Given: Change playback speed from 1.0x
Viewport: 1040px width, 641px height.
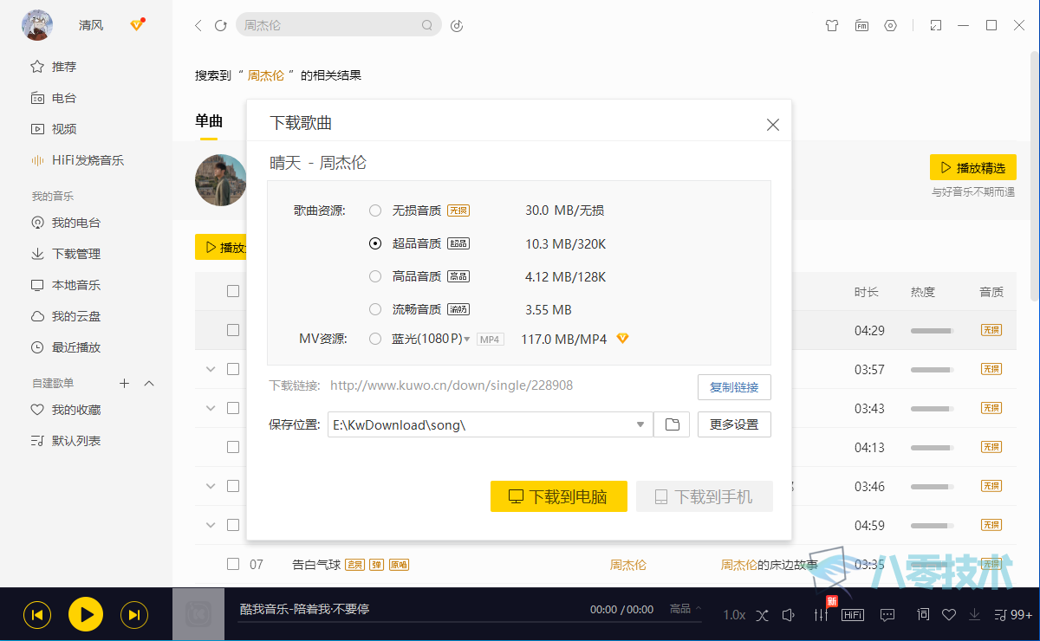Looking at the screenshot, I should click(734, 615).
